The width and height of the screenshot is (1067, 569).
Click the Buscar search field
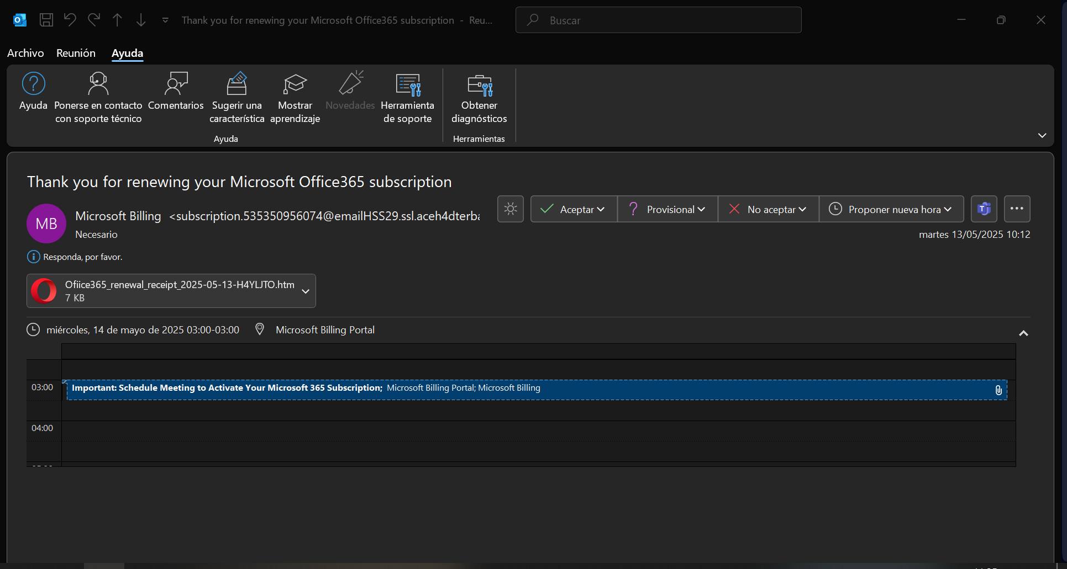[658, 20]
